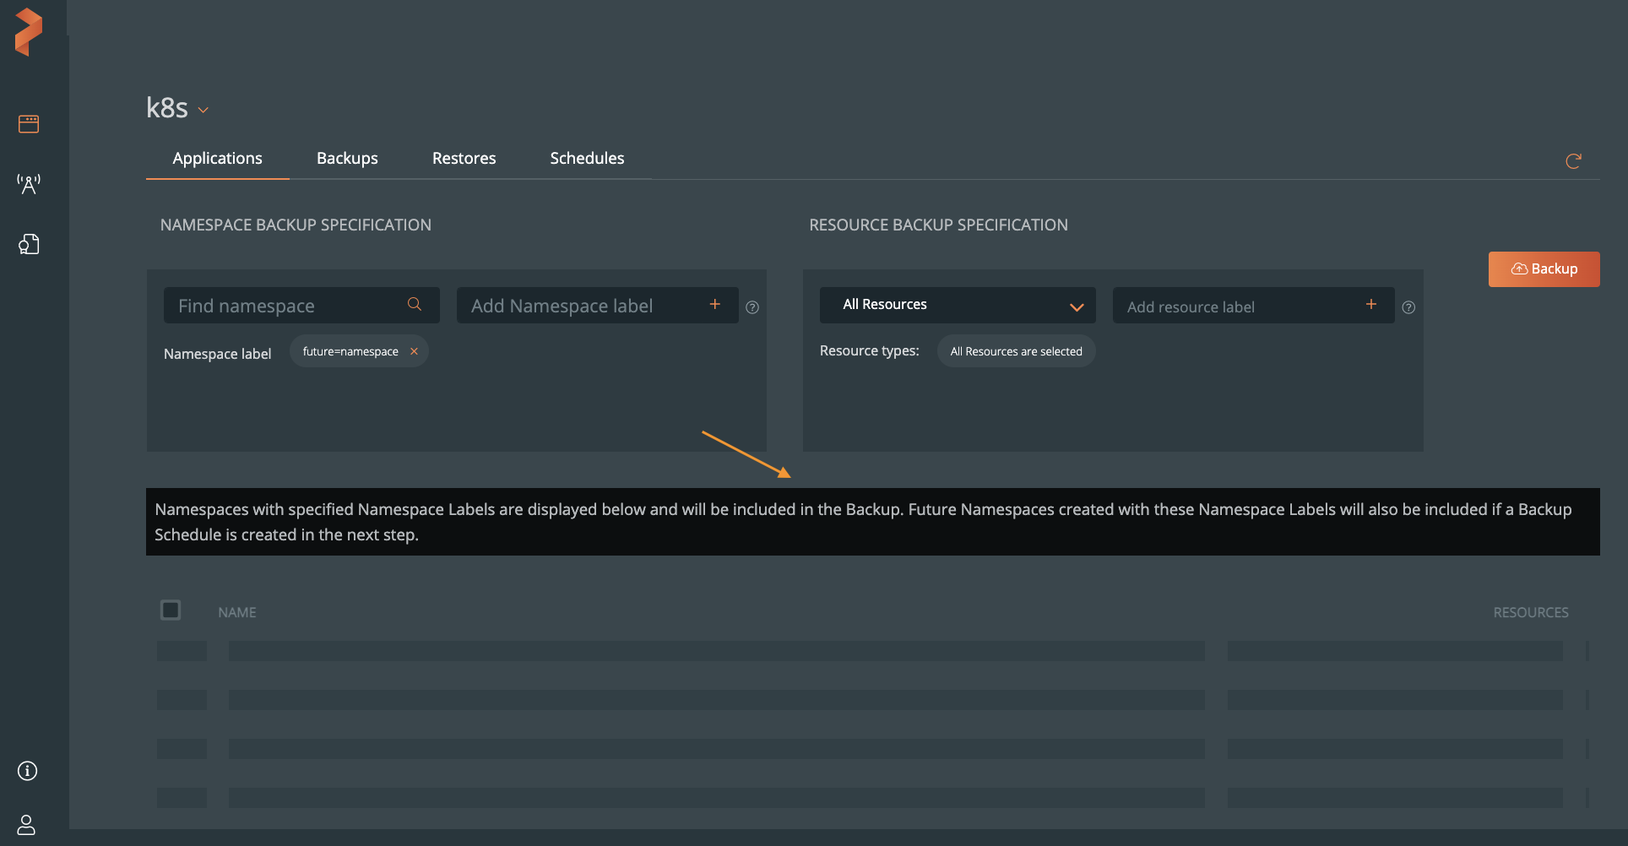Expand the k8s cluster dropdown
Viewport: 1628px width, 846px height.
coord(203,110)
